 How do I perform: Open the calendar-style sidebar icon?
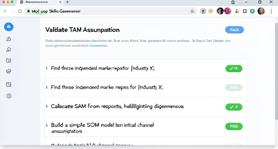[9, 61]
